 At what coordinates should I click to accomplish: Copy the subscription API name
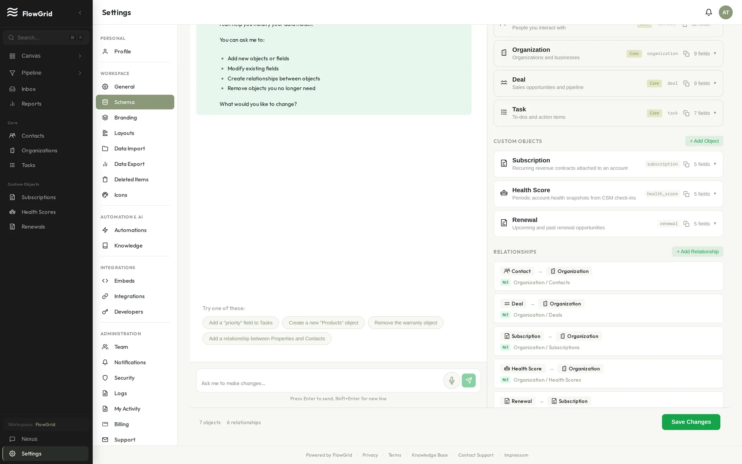pos(686,164)
